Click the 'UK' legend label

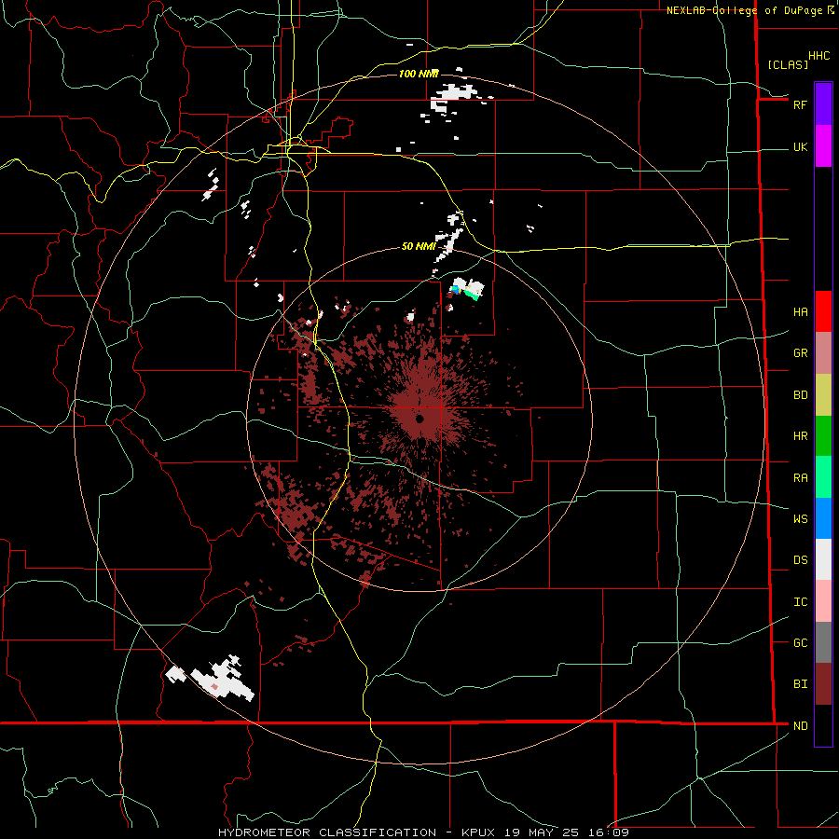800,146
